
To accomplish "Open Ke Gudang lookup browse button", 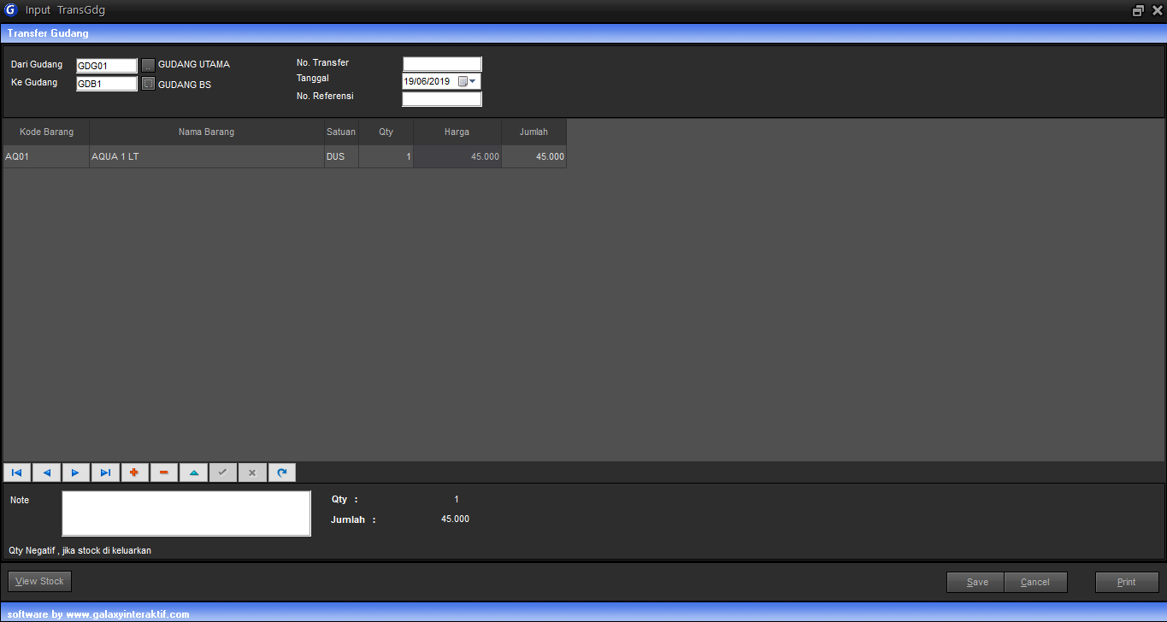I will point(148,84).
